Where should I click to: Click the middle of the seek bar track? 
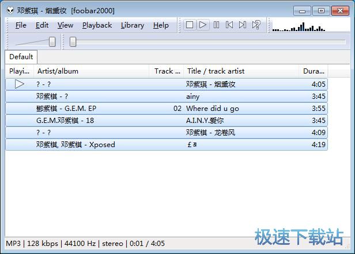[207, 42]
